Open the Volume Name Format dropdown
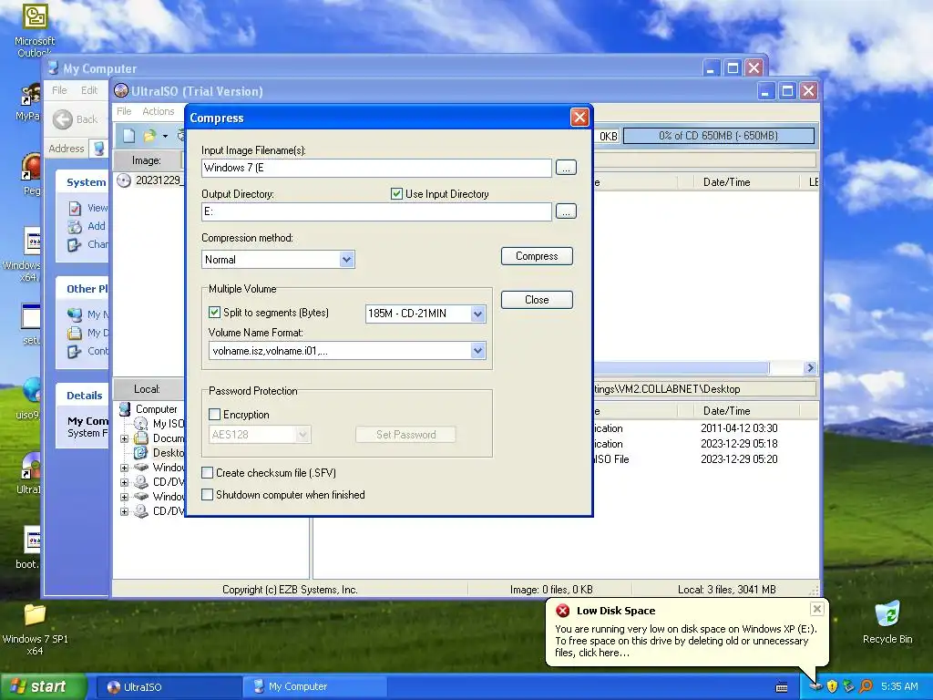933x700 pixels. (477, 351)
